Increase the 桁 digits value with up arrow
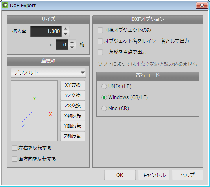This screenshot has width=210, height=187. (x=72, y=42)
